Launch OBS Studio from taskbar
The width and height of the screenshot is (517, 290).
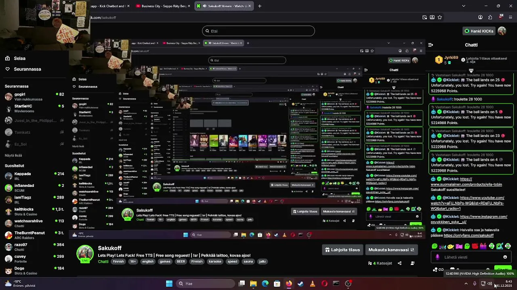click(348, 284)
